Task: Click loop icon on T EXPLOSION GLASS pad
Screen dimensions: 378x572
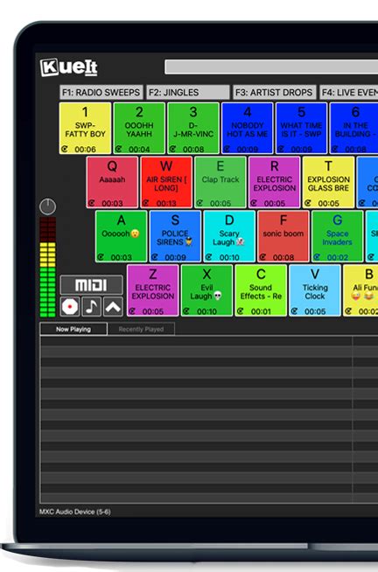Action: [x=308, y=203]
